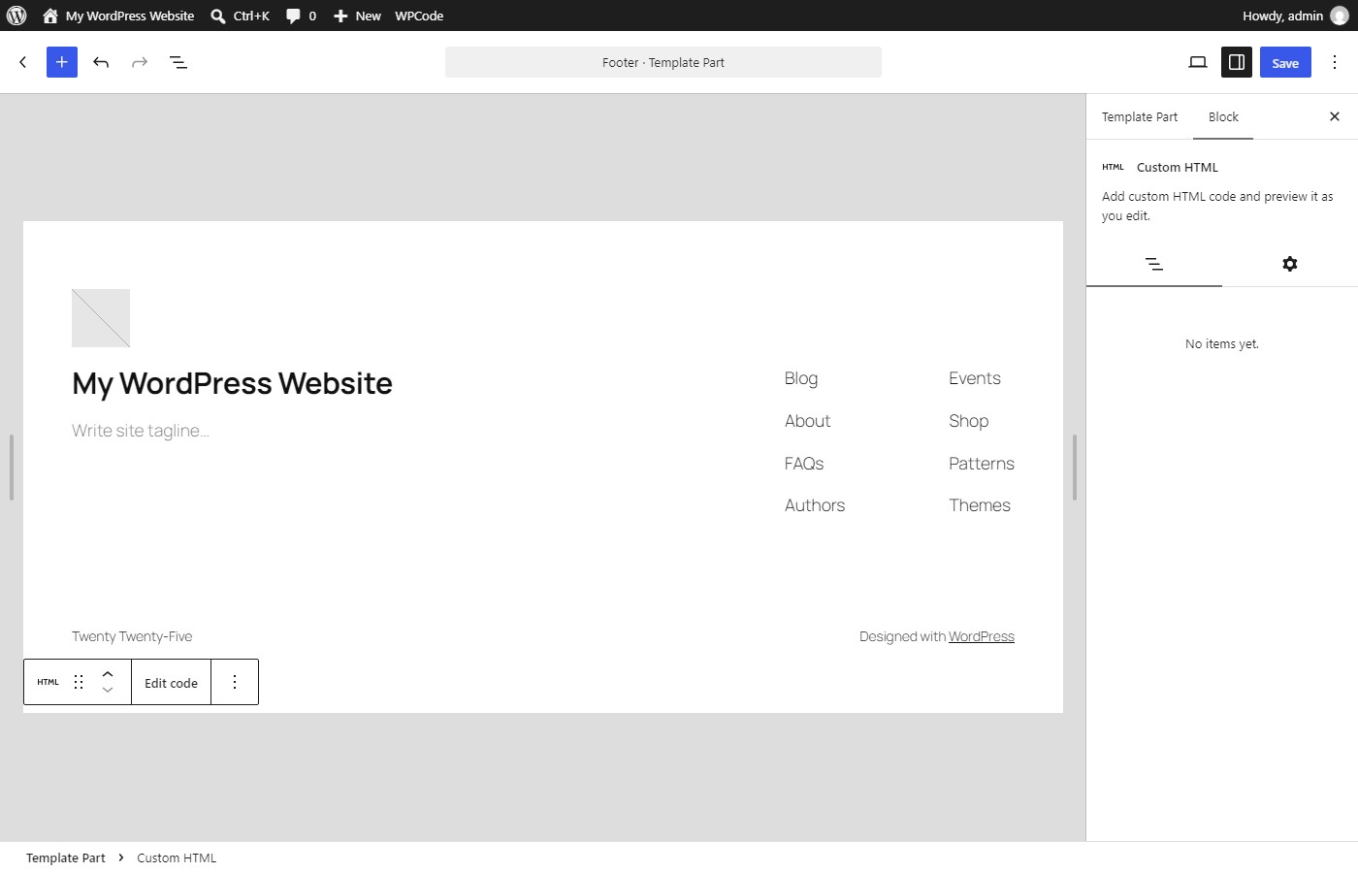Open the block toolbar options menu
The width and height of the screenshot is (1358, 873).
[x=235, y=682]
